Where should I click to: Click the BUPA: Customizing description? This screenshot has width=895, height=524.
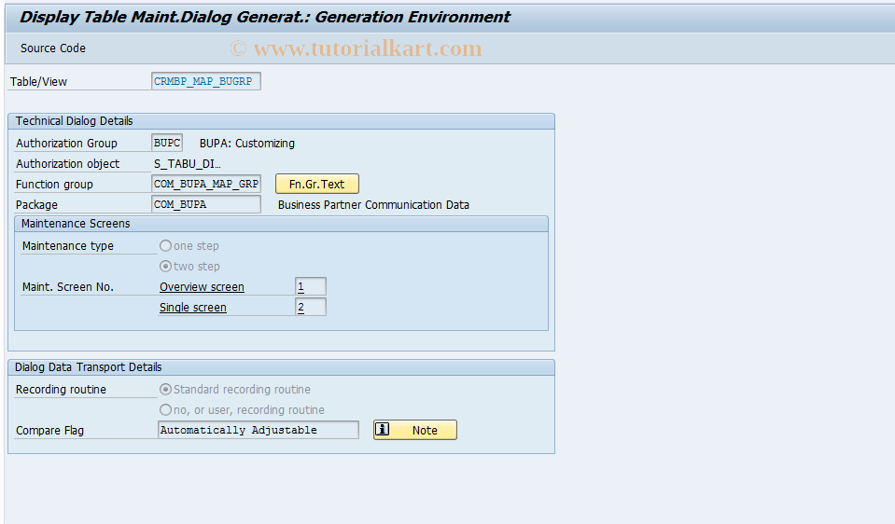pos(247,143)
